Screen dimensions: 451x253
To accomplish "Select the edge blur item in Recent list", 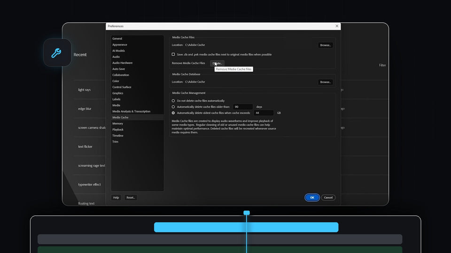I will (85, 109).
